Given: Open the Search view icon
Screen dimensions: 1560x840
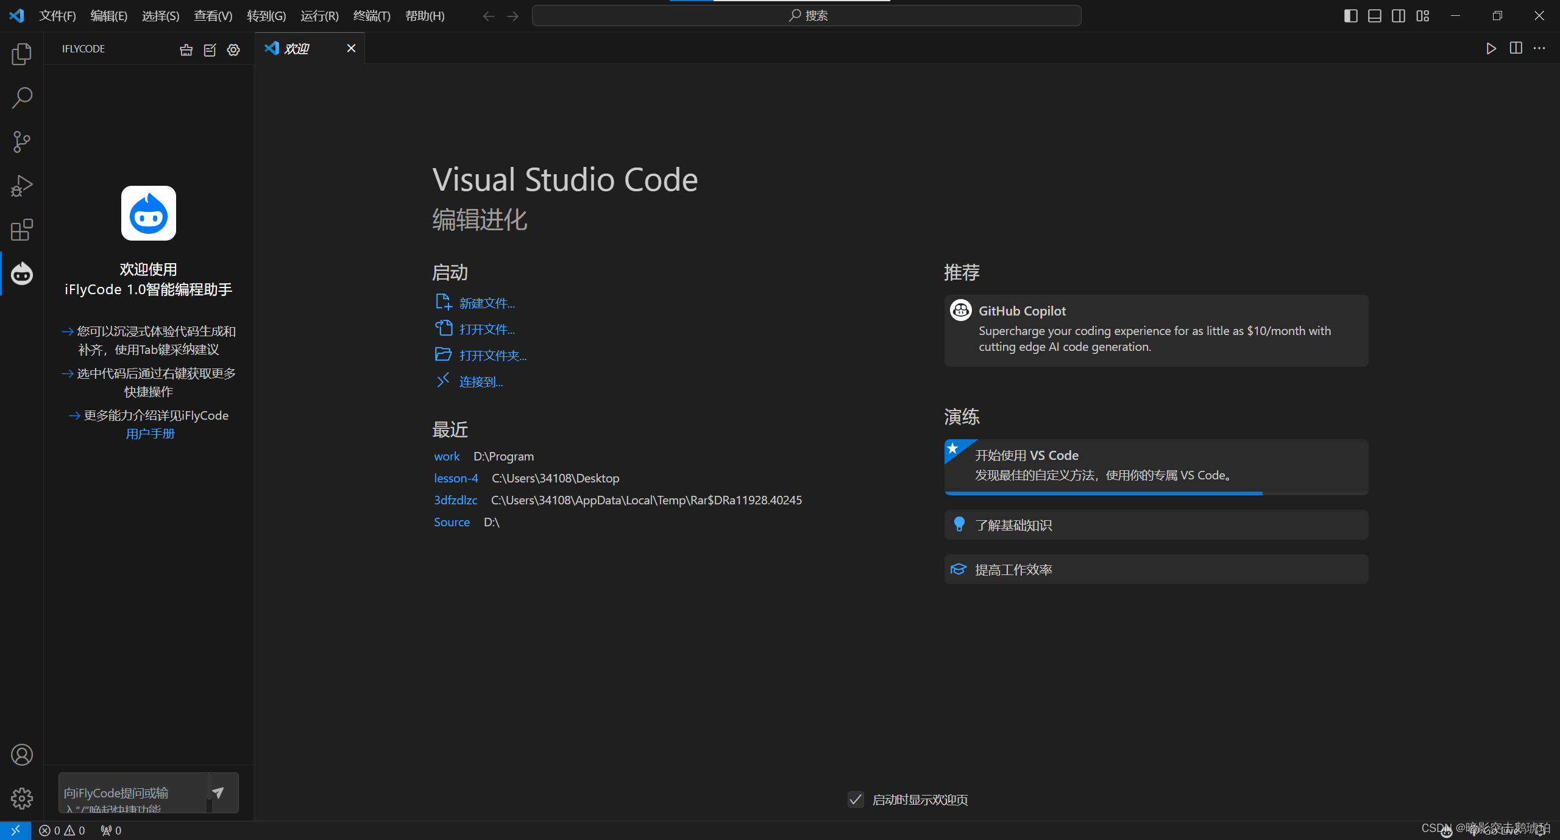Looking at the screenshot, I should [x=21, y=98].
